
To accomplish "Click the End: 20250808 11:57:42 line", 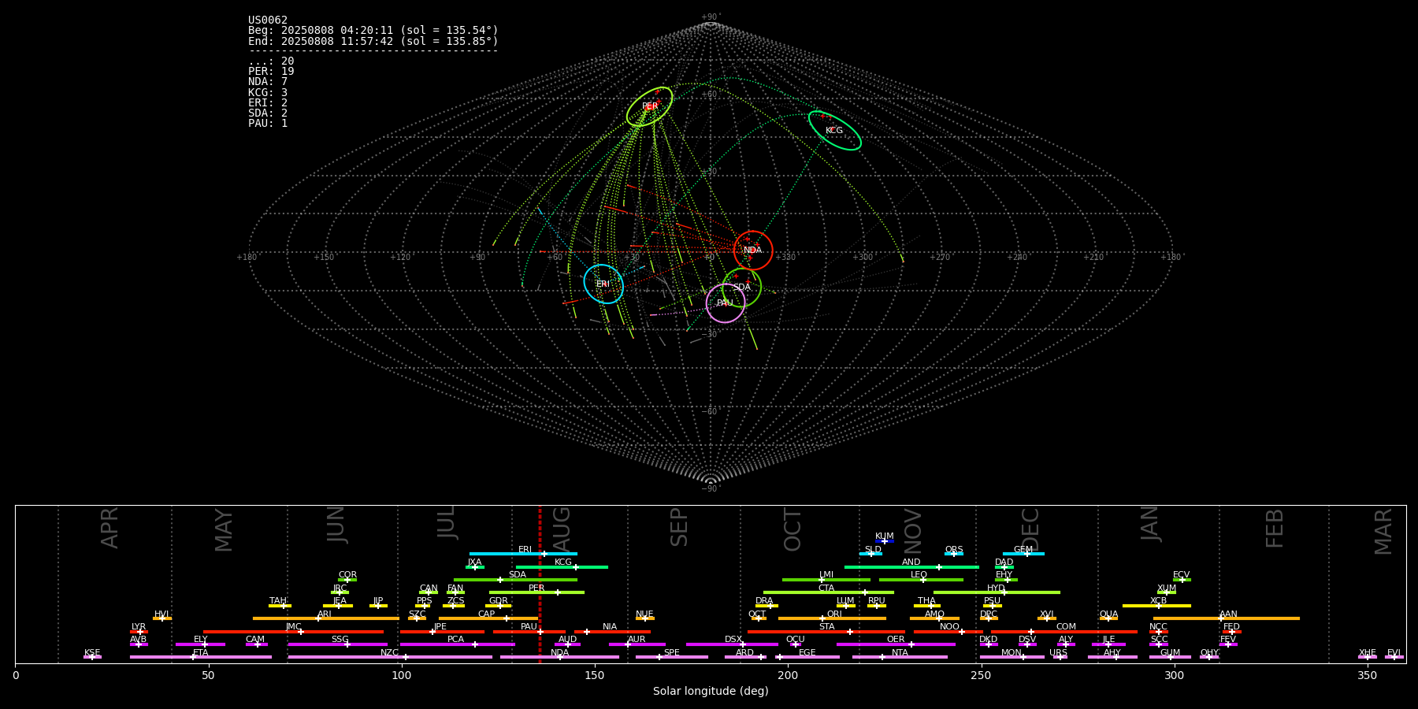I will pyautogui.click(x=373, y=41).
